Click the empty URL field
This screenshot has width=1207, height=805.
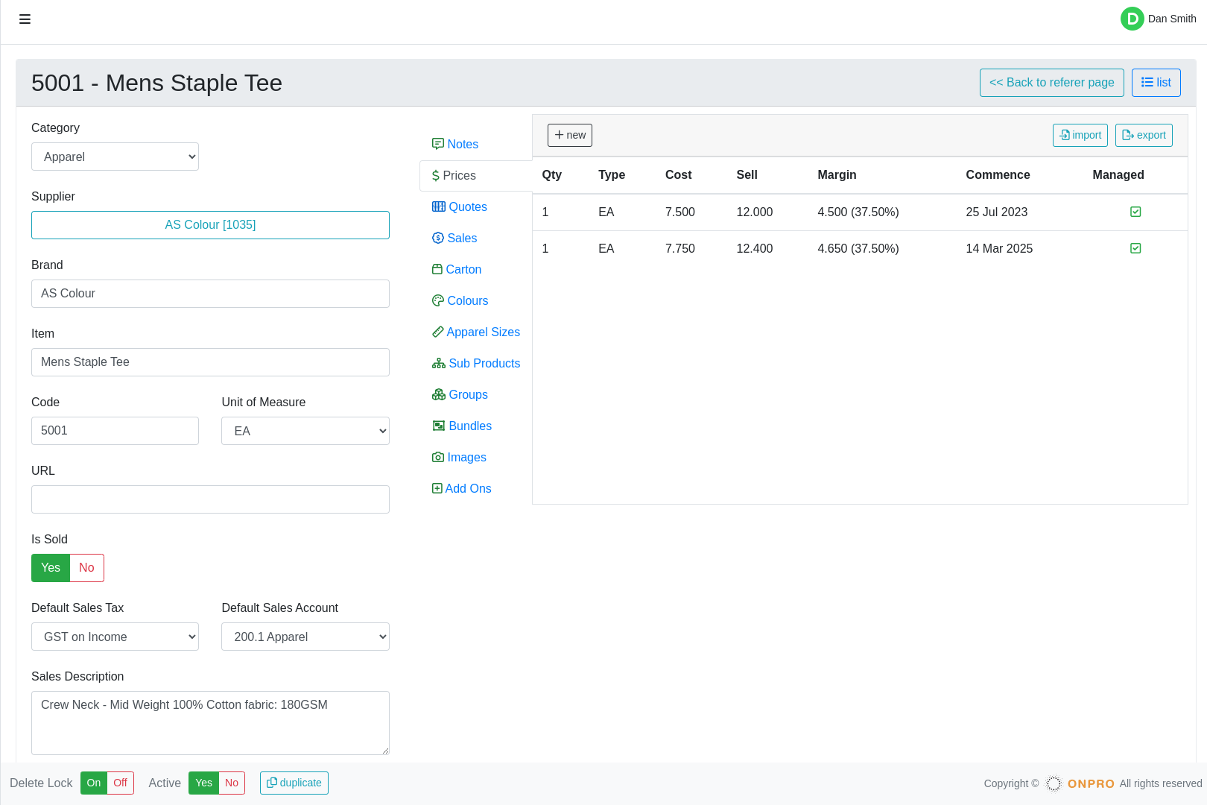click(210, 499)
